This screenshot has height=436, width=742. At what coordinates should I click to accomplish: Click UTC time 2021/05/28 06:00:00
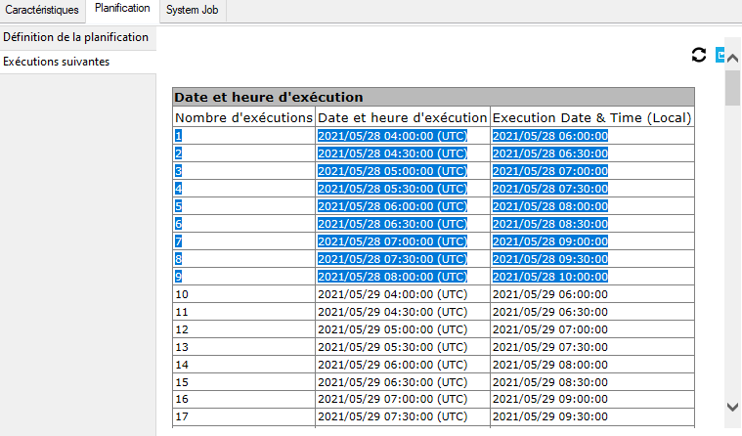(x=392, y=206)
